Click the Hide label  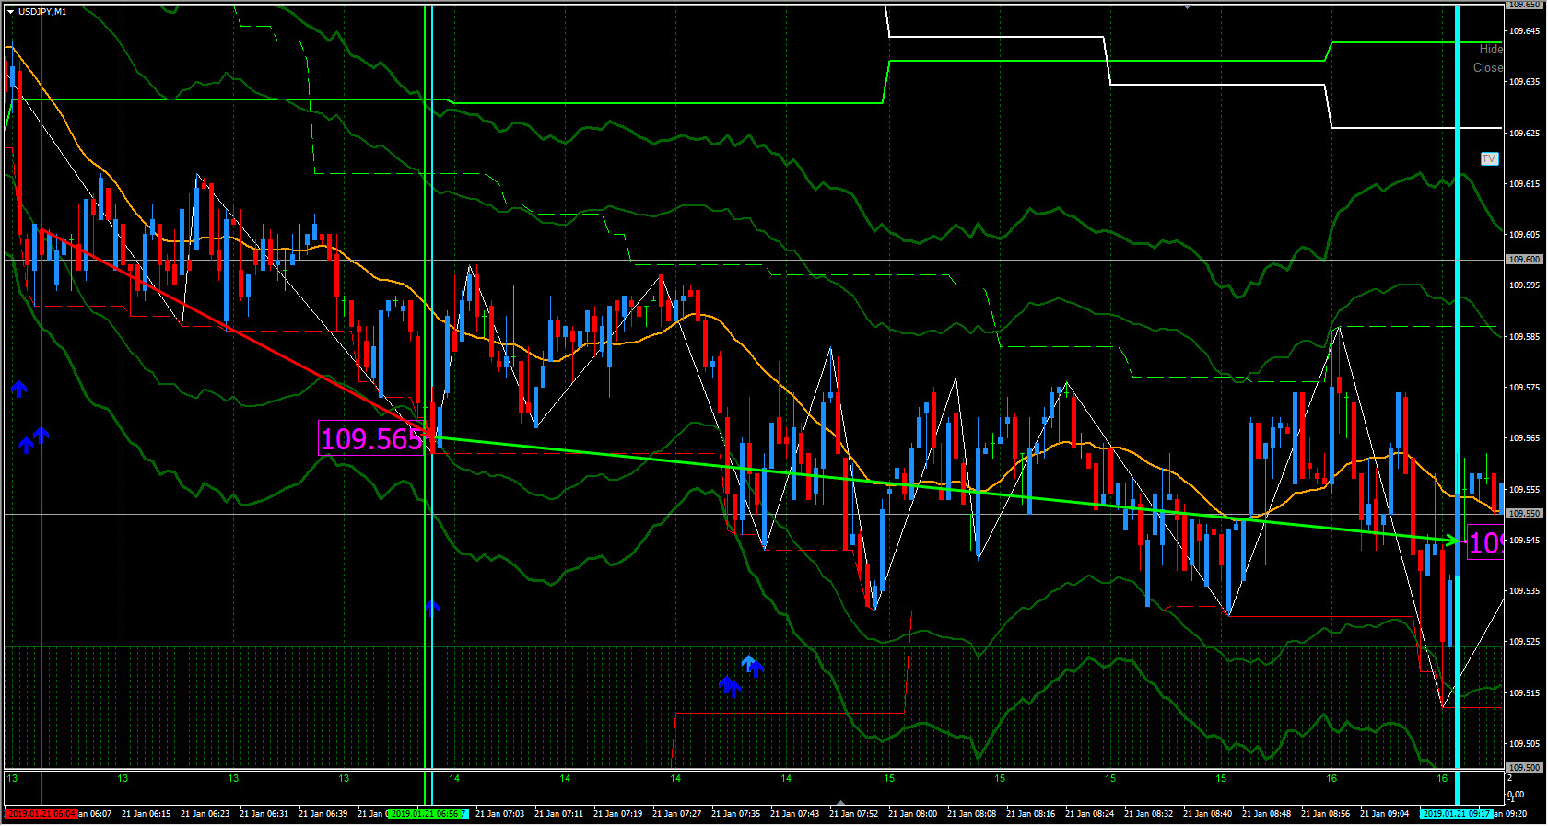click(1490, 50)
